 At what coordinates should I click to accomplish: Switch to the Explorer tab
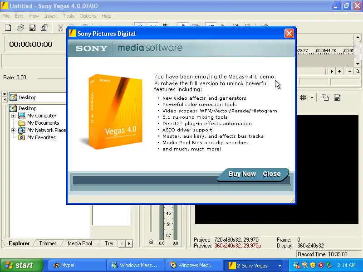coord(19,243)
